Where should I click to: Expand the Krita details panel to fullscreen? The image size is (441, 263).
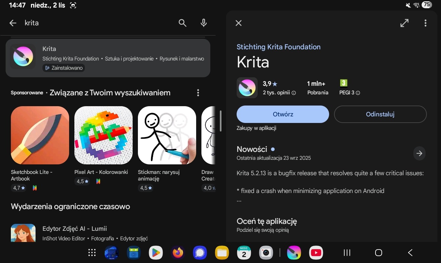[x=404, y=23]
